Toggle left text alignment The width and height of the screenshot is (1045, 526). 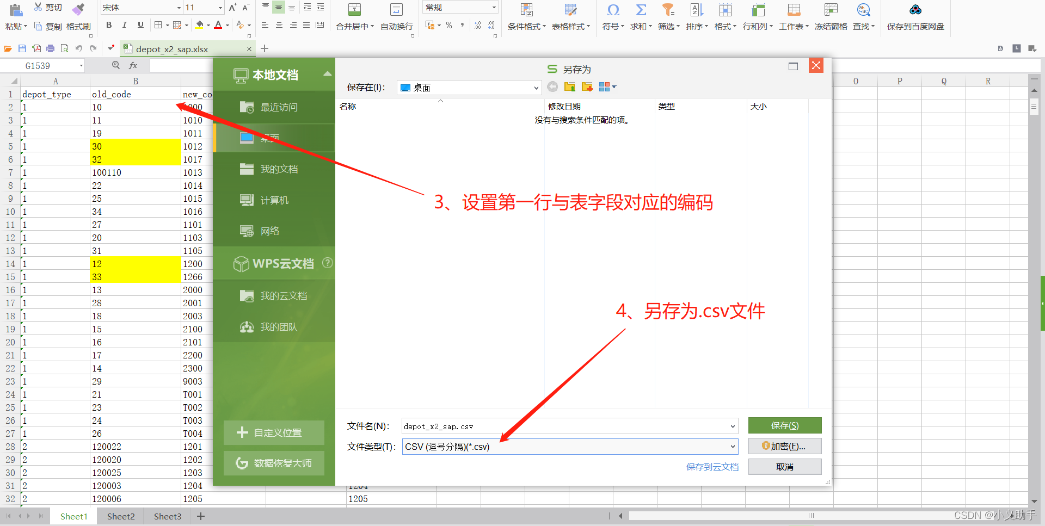(x=265, y=25)
